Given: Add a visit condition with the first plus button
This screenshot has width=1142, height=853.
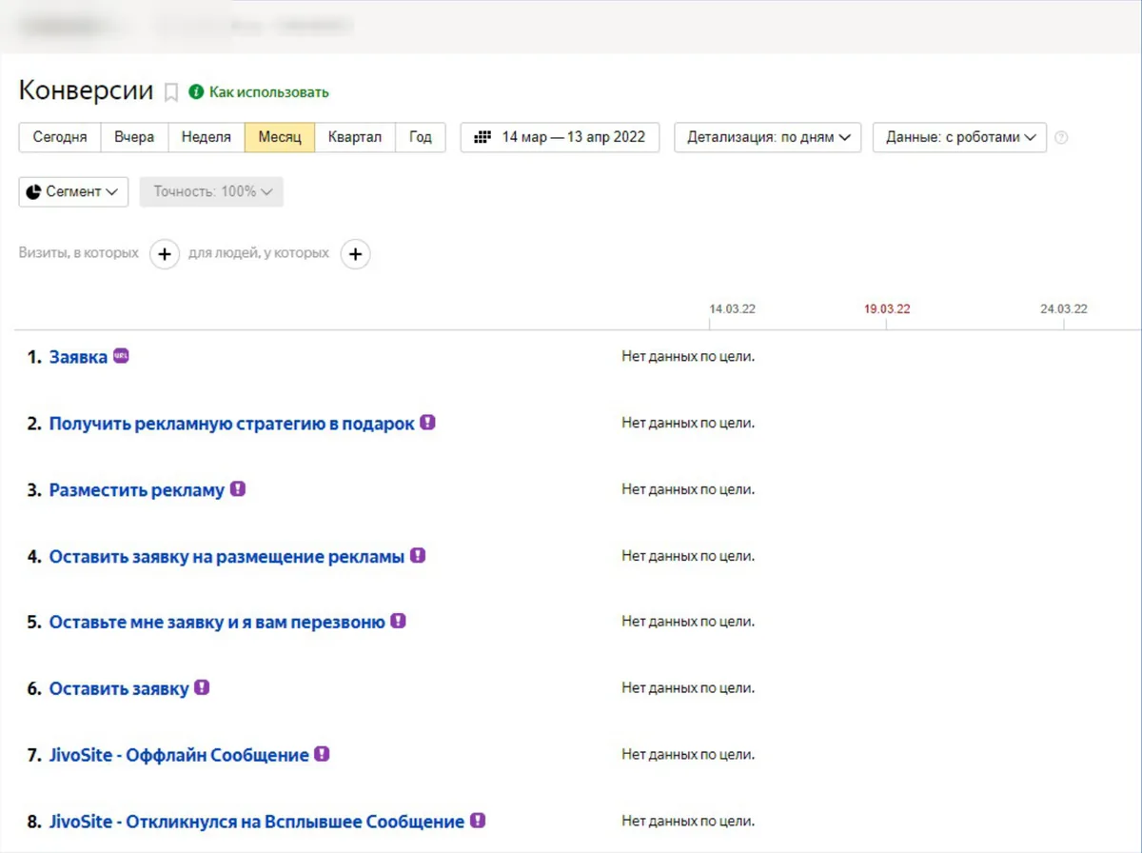Looking at the screenshot, I should click(165, 254).
